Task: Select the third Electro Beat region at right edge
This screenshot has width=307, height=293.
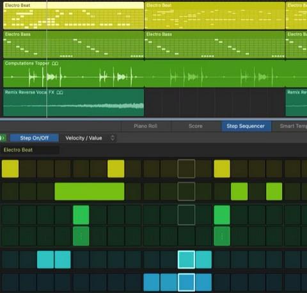Action: coord(296,15)
